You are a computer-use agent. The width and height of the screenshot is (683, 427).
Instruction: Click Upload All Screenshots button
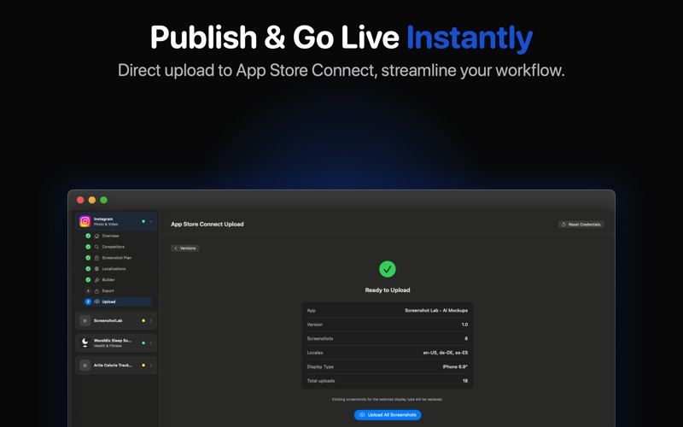pos(388,415)
